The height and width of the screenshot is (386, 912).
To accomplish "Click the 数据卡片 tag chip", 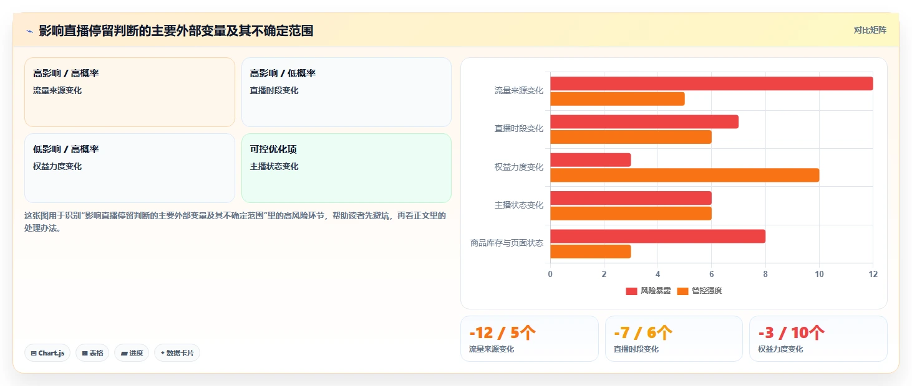I will tap(177, 353).
